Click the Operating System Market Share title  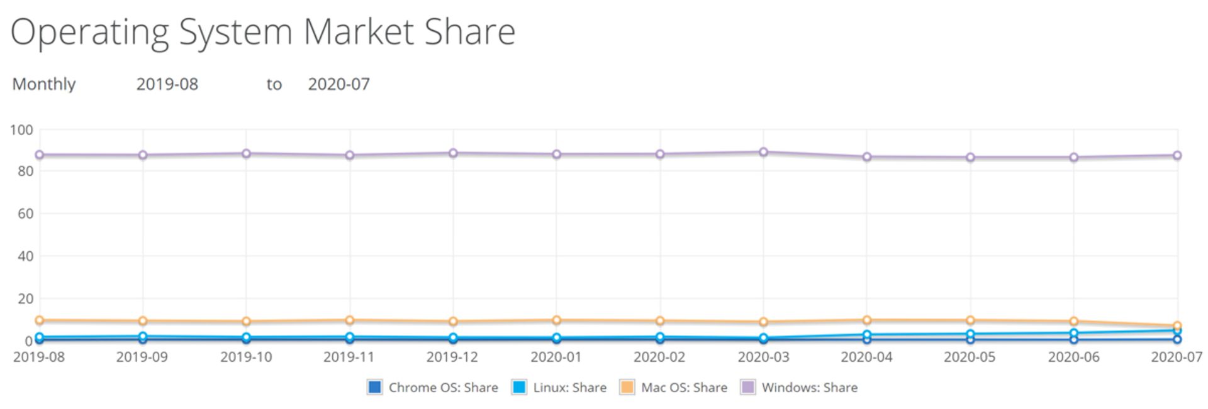(x=263, y=32)
